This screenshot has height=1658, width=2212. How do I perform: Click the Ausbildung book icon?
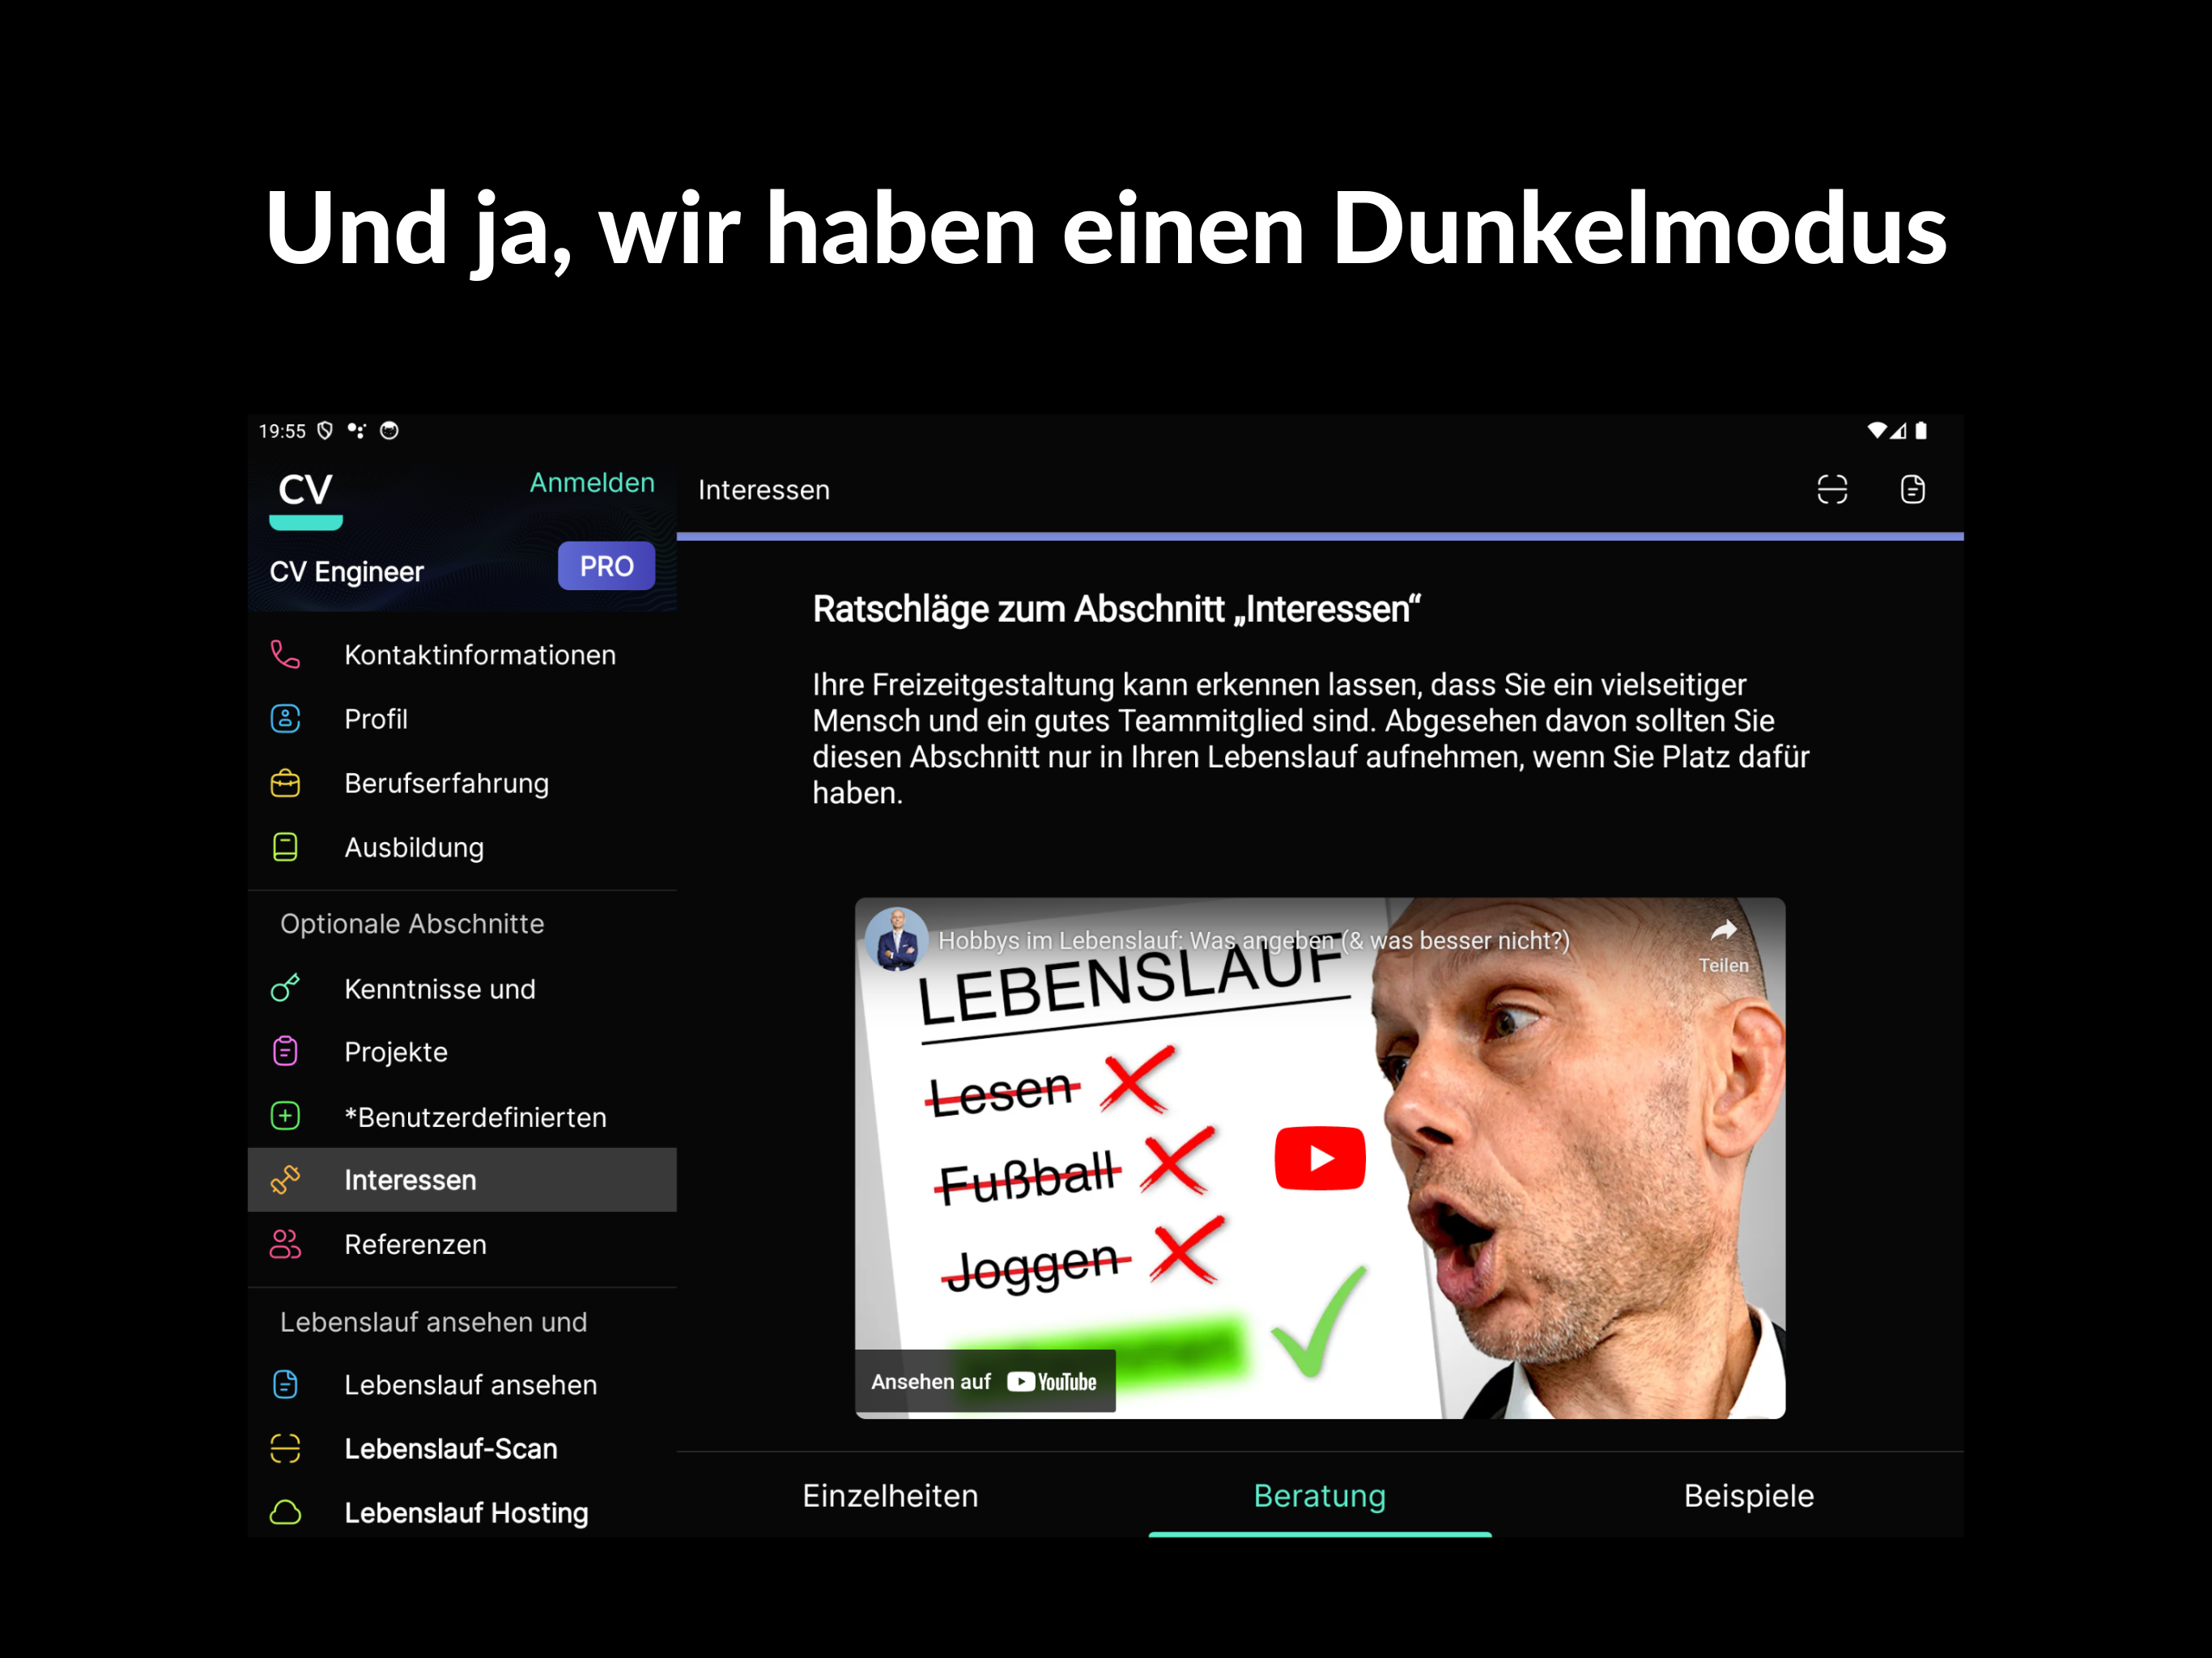pyautogui.click(x=285, y=847)
